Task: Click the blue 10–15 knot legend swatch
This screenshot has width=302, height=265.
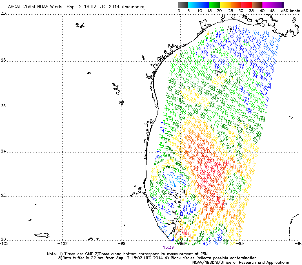Action: [x=204, y=5]
